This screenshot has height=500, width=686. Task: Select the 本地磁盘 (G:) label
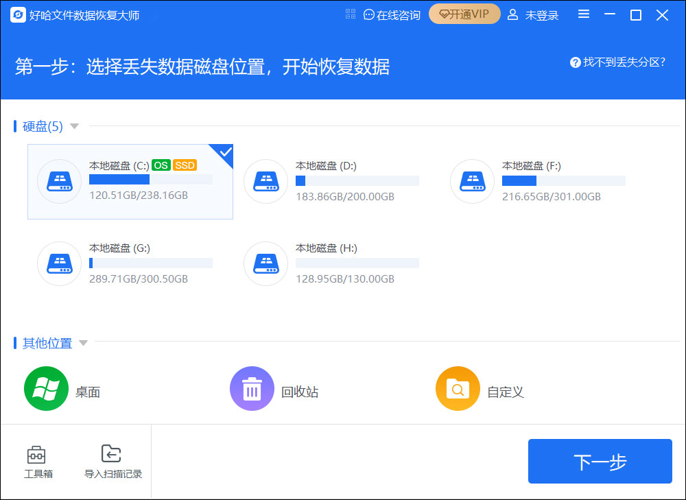(x=120, y=248)
